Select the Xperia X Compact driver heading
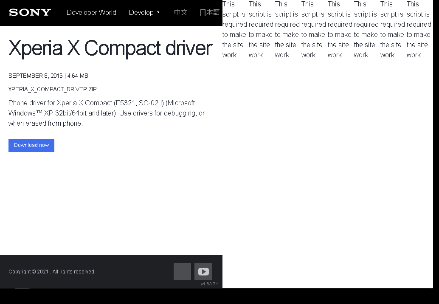Screen dimensions: 439x304 (110, 48)
